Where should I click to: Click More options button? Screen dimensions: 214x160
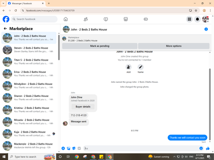174,46
